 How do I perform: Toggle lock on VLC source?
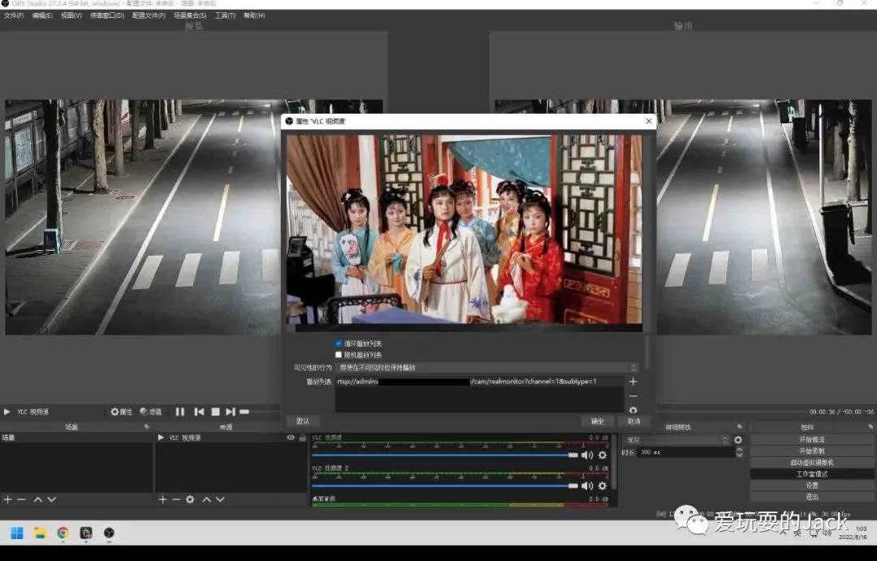303,438
